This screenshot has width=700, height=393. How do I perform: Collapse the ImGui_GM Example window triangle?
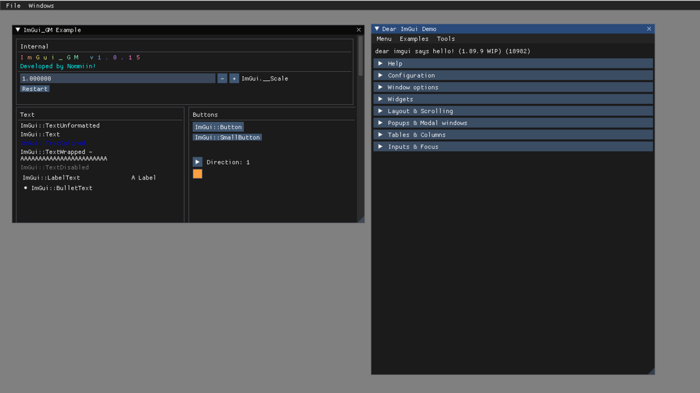click(x=17, y=30)
